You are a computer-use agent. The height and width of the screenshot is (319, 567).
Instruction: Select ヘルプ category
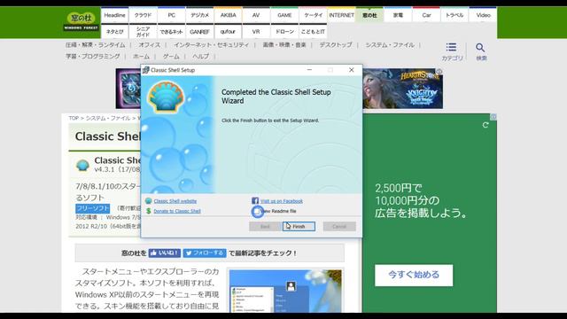coord(201,56)
